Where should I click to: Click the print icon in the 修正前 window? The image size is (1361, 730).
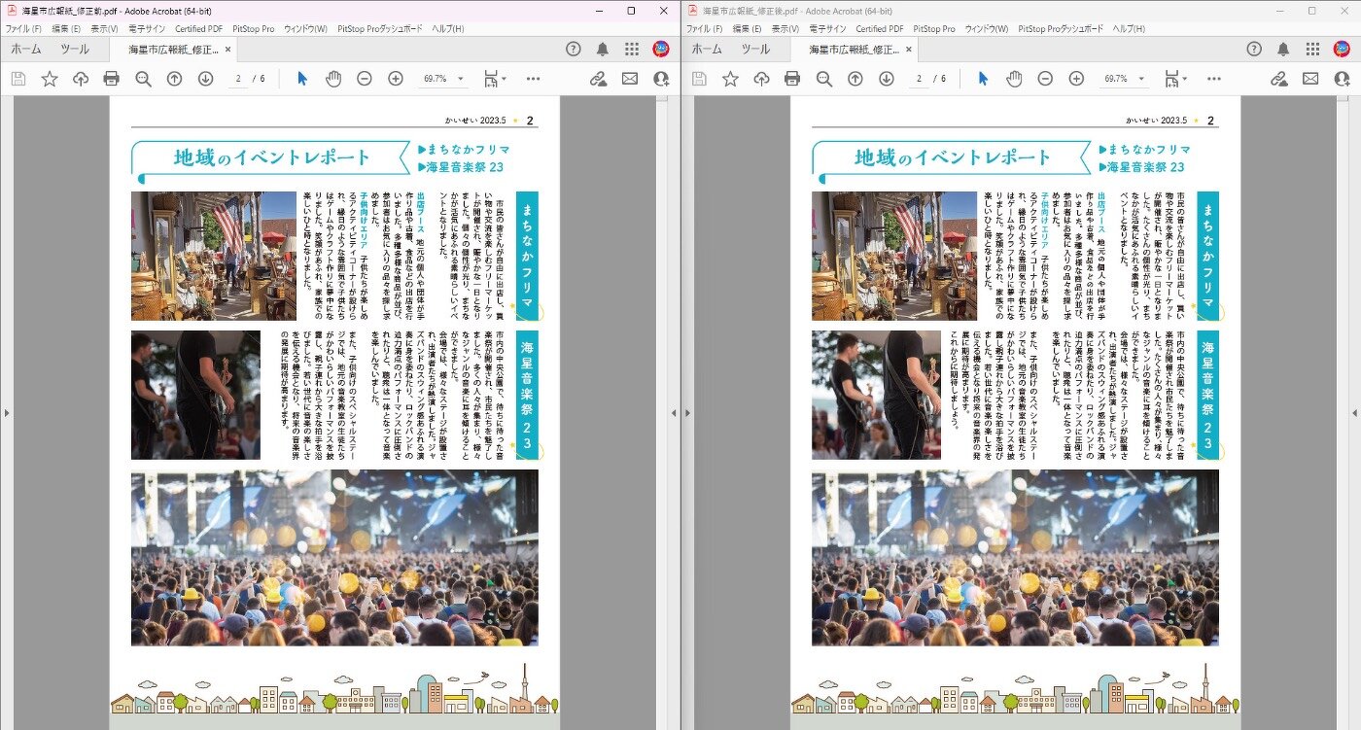click(x=112, y=79)
